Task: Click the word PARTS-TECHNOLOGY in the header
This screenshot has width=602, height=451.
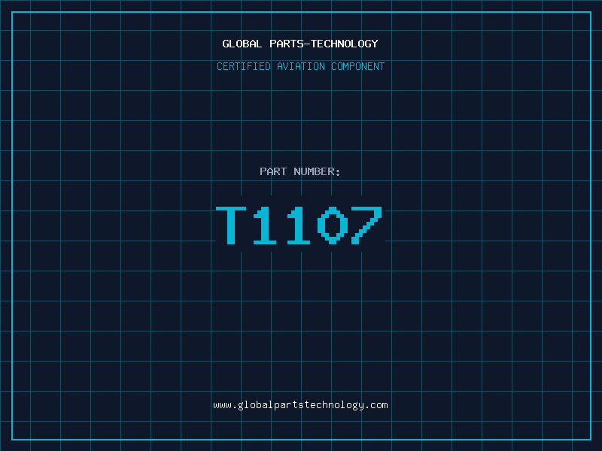Action: coord(324,44)
